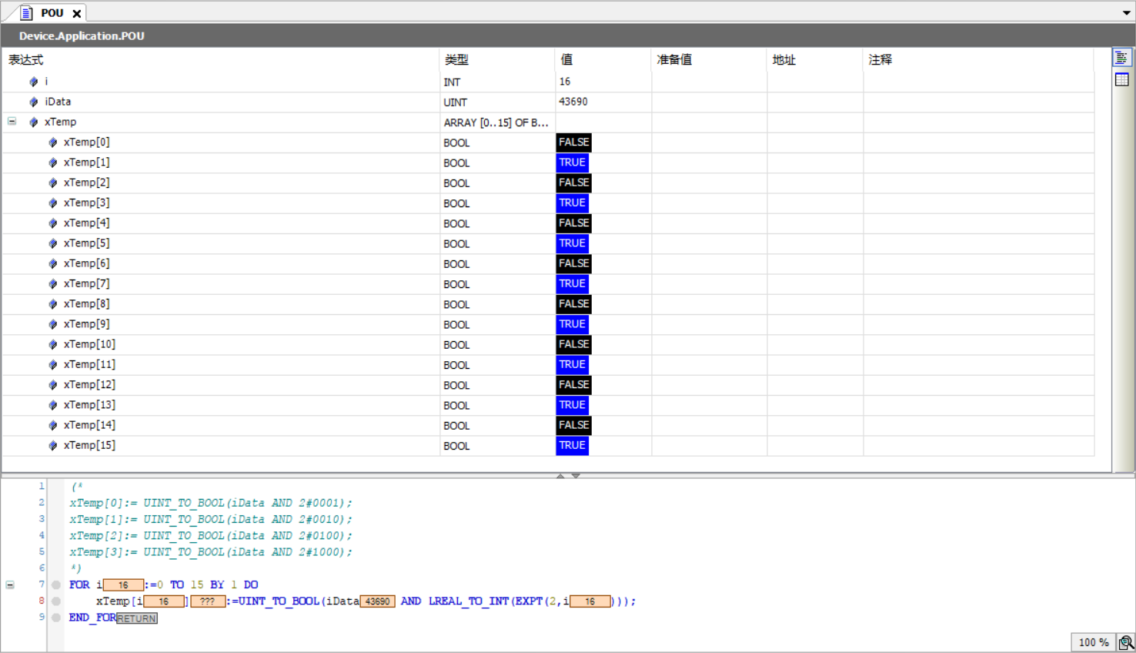This screenshot has width=1136, height=653.
Task: Click LREAL_TO_INT in line 8
Action: coord(469,601)
